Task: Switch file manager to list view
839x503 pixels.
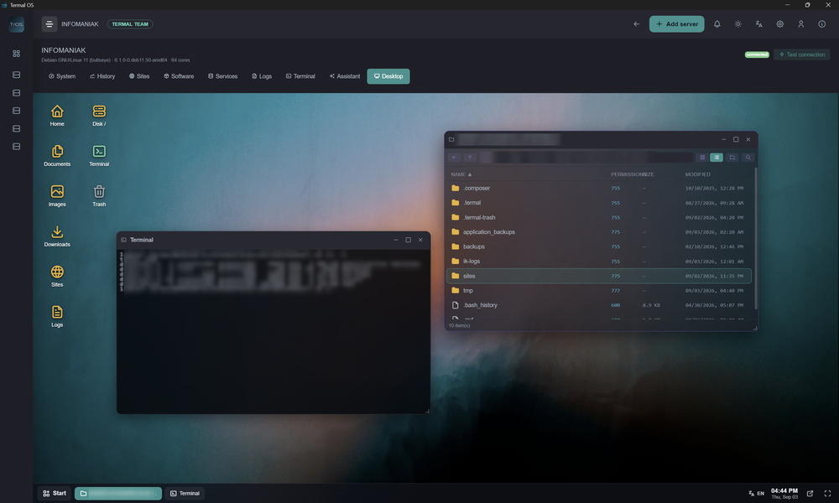Action: coord(717,157)
